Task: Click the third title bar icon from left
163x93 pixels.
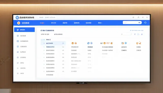Action: coord(143,17)
